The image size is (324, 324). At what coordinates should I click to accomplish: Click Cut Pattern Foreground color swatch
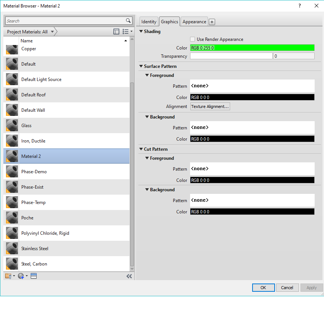coord(252,180)
